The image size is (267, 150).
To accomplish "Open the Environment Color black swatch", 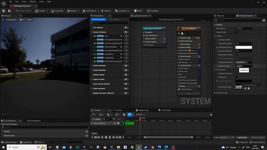I will coord(244,81).
